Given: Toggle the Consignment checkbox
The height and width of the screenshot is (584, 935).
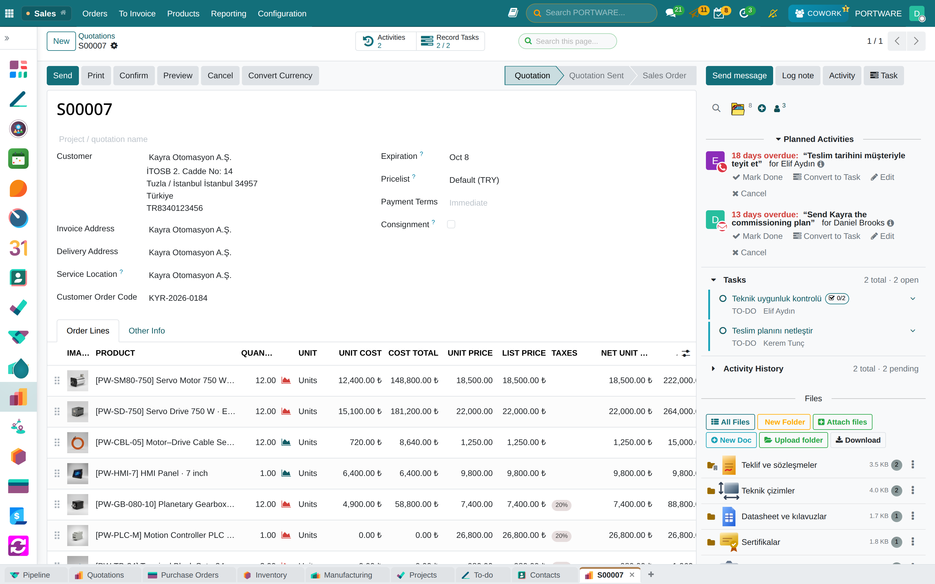Looking at the screenshot, I should coord(451,225).
